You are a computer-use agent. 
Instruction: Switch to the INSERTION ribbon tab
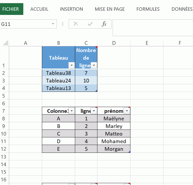[x=71, y=9]
